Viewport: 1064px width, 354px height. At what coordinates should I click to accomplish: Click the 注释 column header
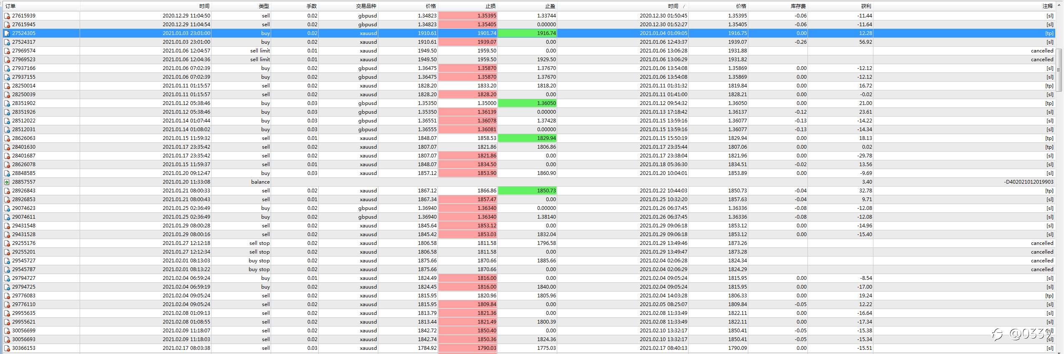[964, 6]
